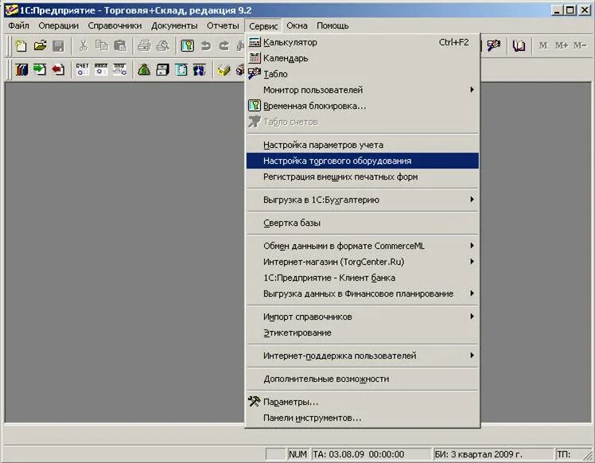This screenshot has width=595, height=463.
Task: Click the НАКЛ waybill toolbar icon
Action: pos(101,70)
